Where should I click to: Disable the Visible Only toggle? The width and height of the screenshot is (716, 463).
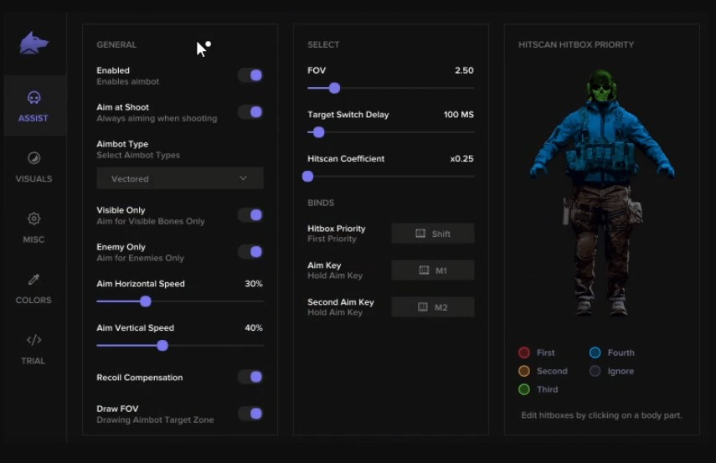[x=250, y=215]
